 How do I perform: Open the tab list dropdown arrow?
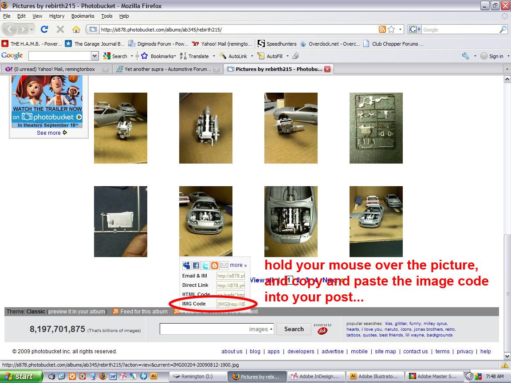pos(507,70)
